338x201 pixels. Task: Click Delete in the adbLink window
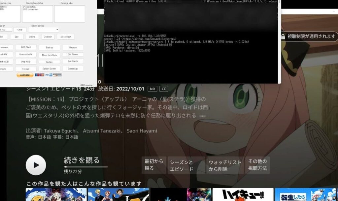32,37
